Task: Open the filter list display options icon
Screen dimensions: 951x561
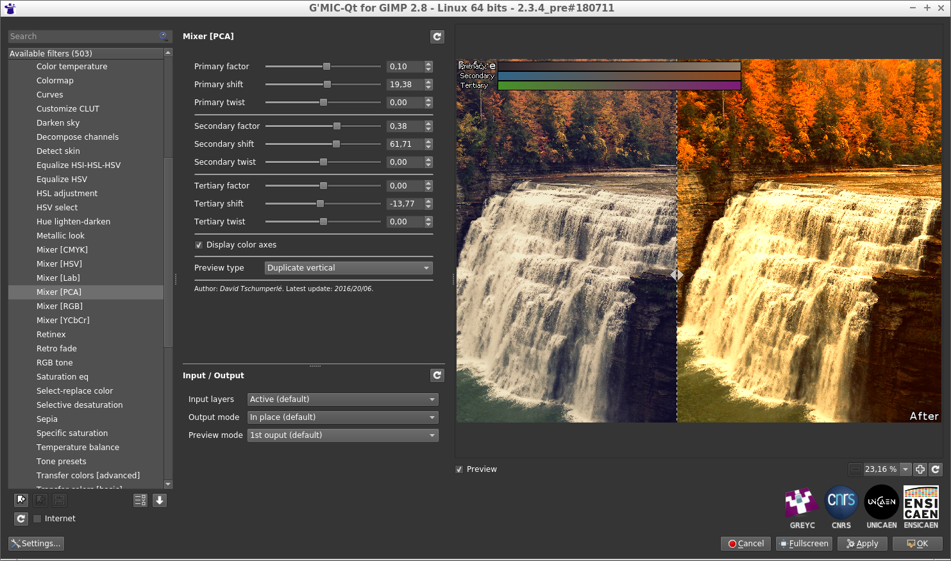Action: [x=140, y=499]
